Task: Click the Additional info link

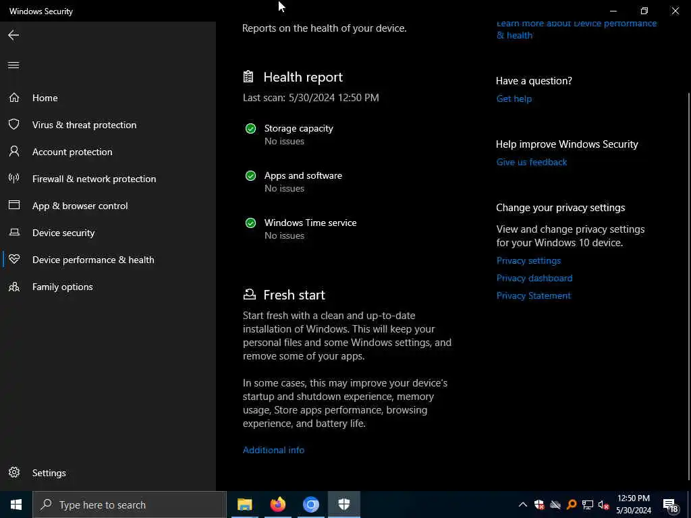Action: (x=274, y=450)
